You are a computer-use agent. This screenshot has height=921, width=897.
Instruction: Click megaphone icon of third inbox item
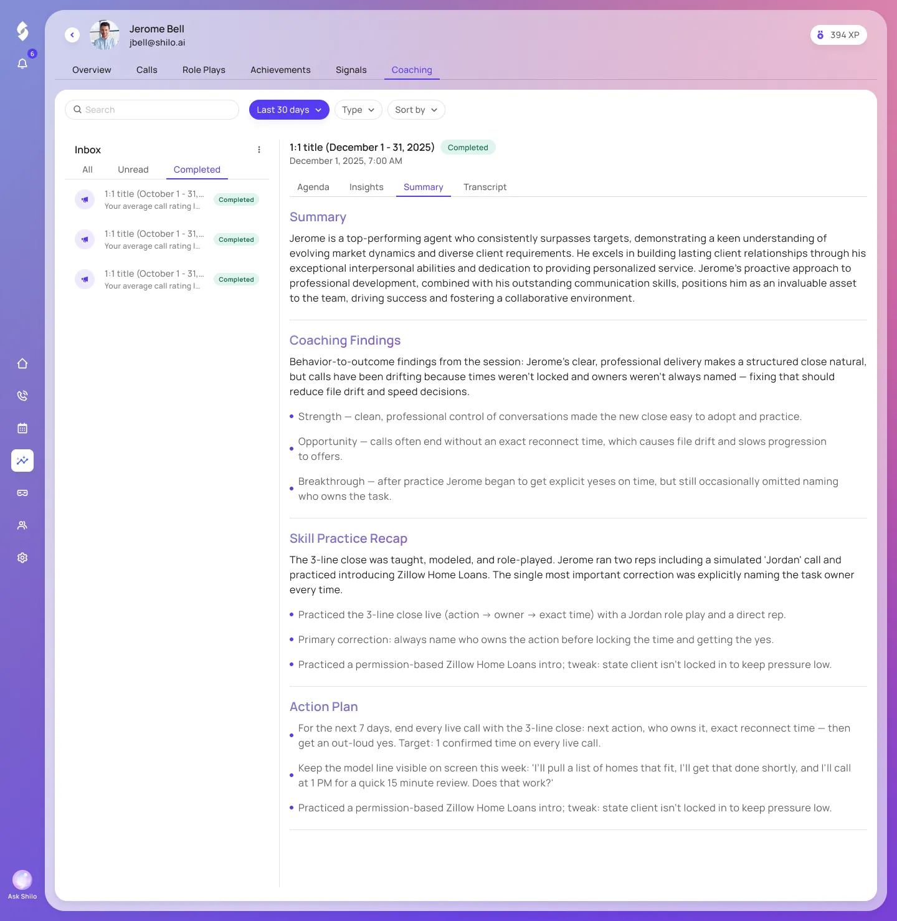tap(85, 280)
